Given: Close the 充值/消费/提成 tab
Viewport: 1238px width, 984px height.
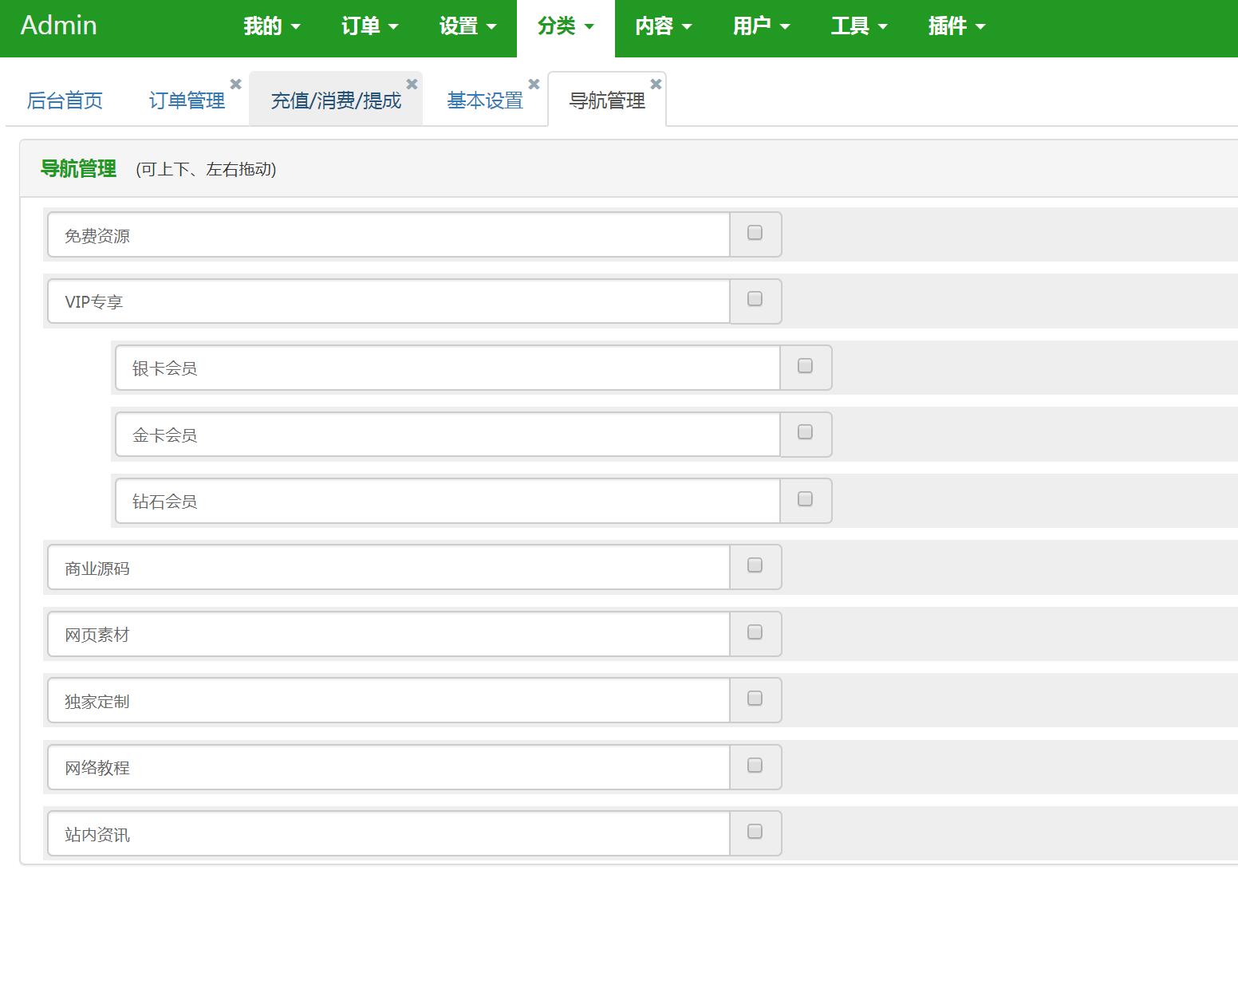Looking at the screenshot, I should [412, 84].
